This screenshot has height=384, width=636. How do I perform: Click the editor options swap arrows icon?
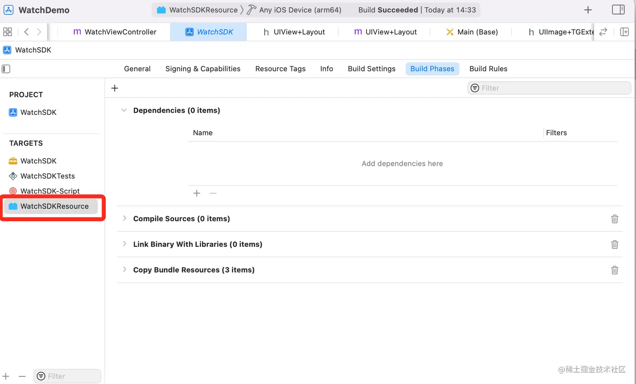point(603,32)
